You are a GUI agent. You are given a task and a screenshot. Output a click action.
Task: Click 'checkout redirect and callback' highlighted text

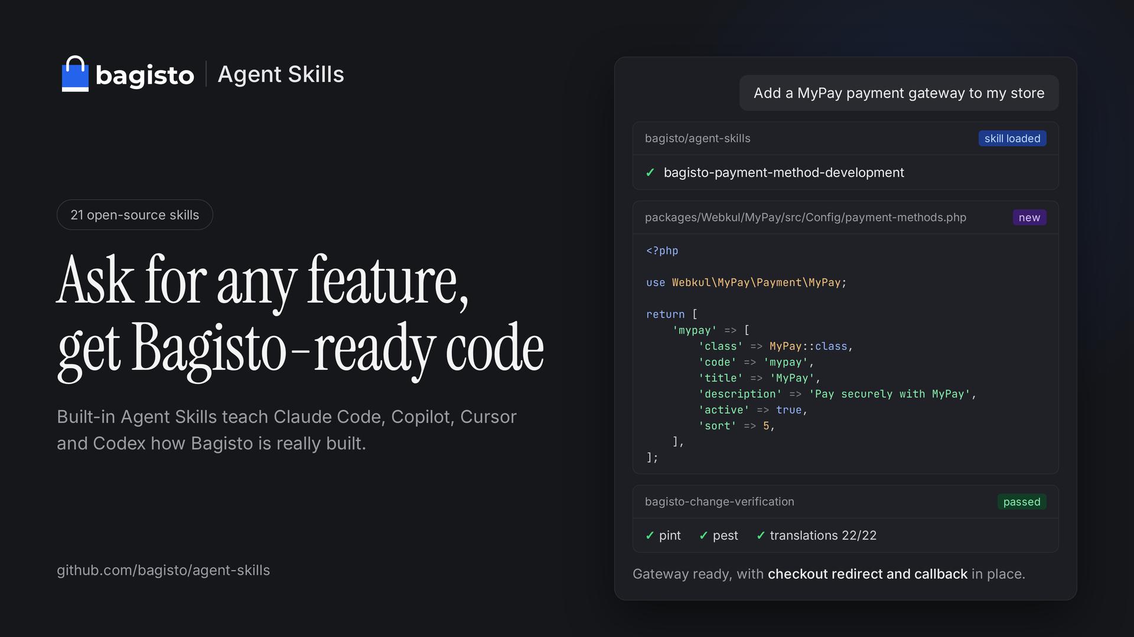tap(868, 574)
